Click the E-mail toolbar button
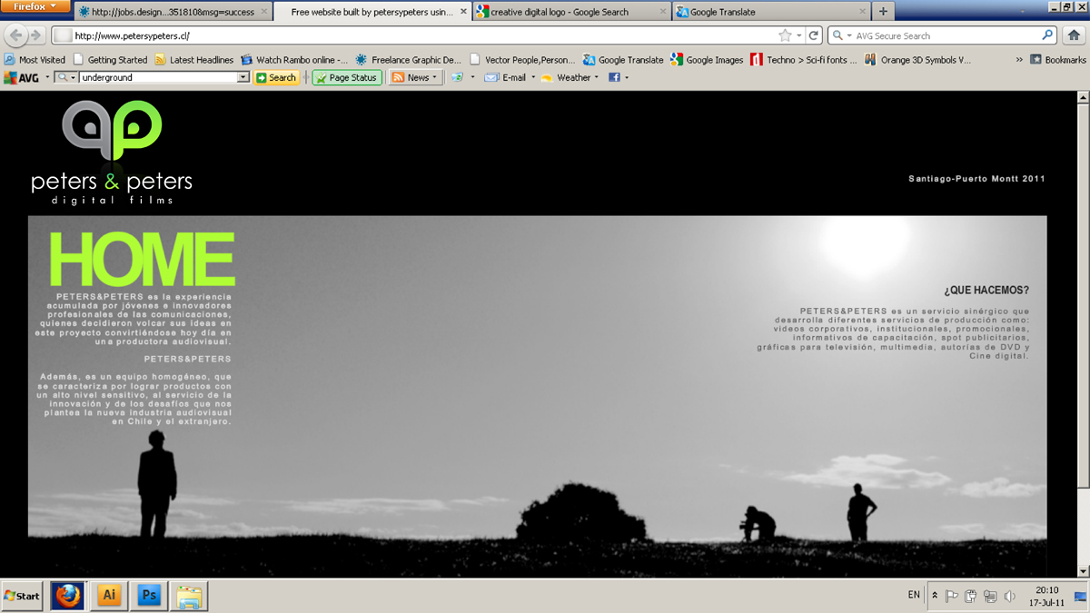This screenshot has width=1090, height=613. pyautogui.click(x=506, y=78)
